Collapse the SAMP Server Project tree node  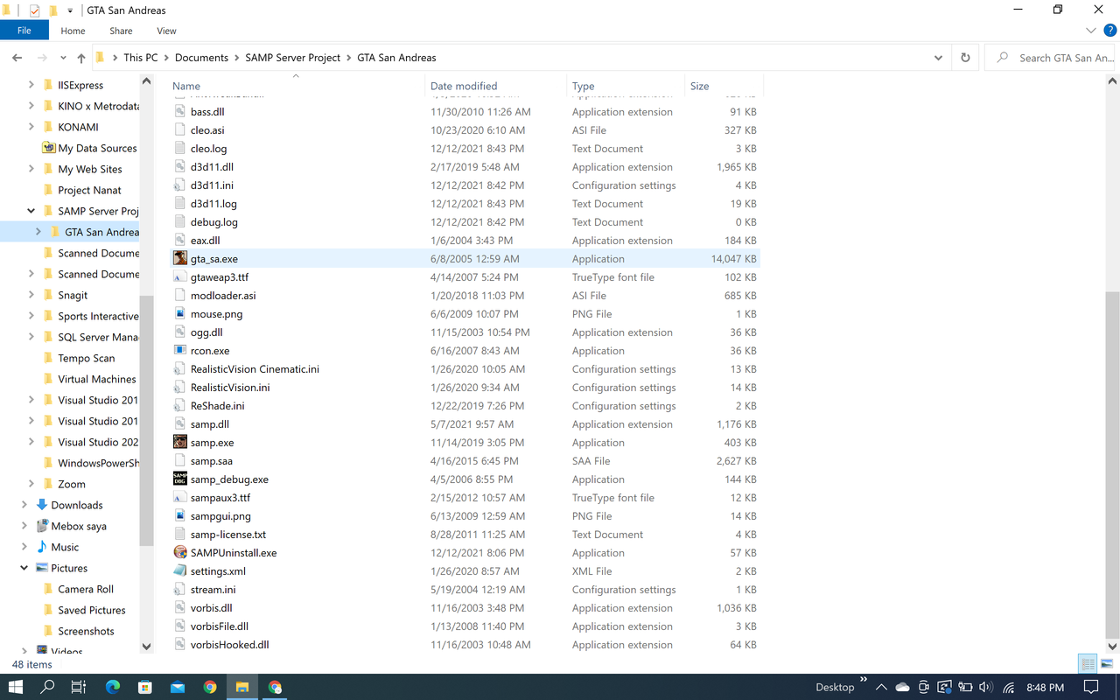click(x=31, y=211)
